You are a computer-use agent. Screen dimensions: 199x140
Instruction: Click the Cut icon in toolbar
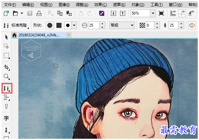coord(50,13)
